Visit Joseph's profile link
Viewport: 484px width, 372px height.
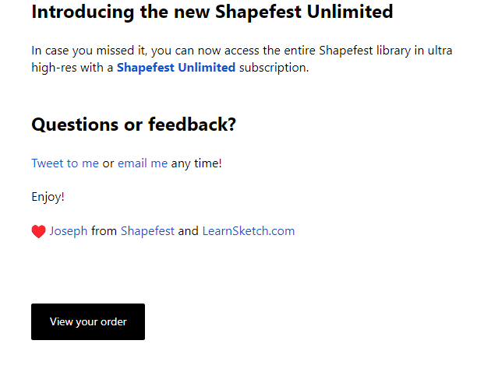pos(69,231)
